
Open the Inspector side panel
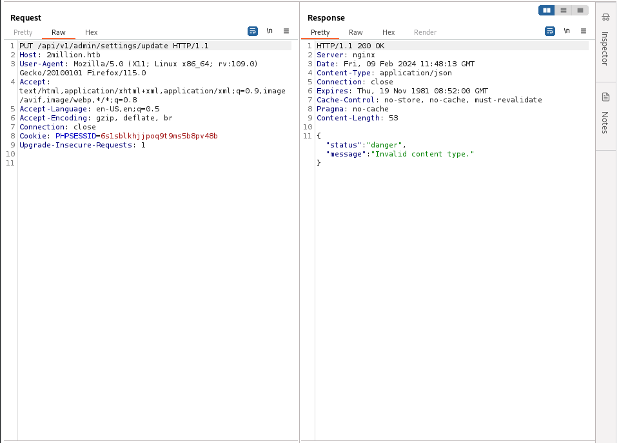(605, 42)
